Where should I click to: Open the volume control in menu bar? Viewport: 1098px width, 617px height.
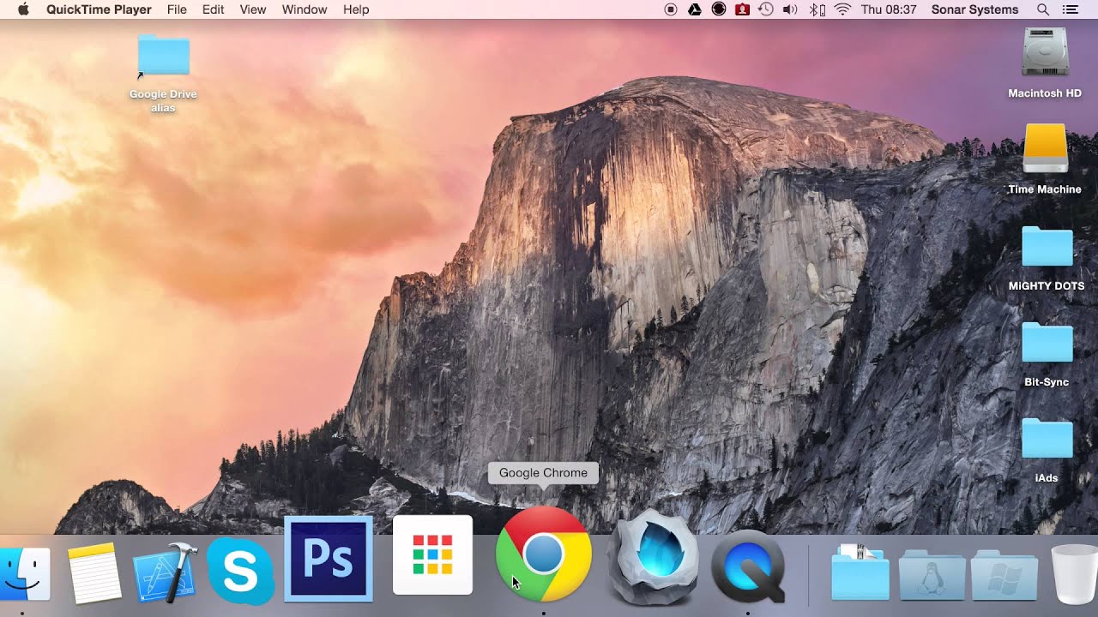pos(791,9)
